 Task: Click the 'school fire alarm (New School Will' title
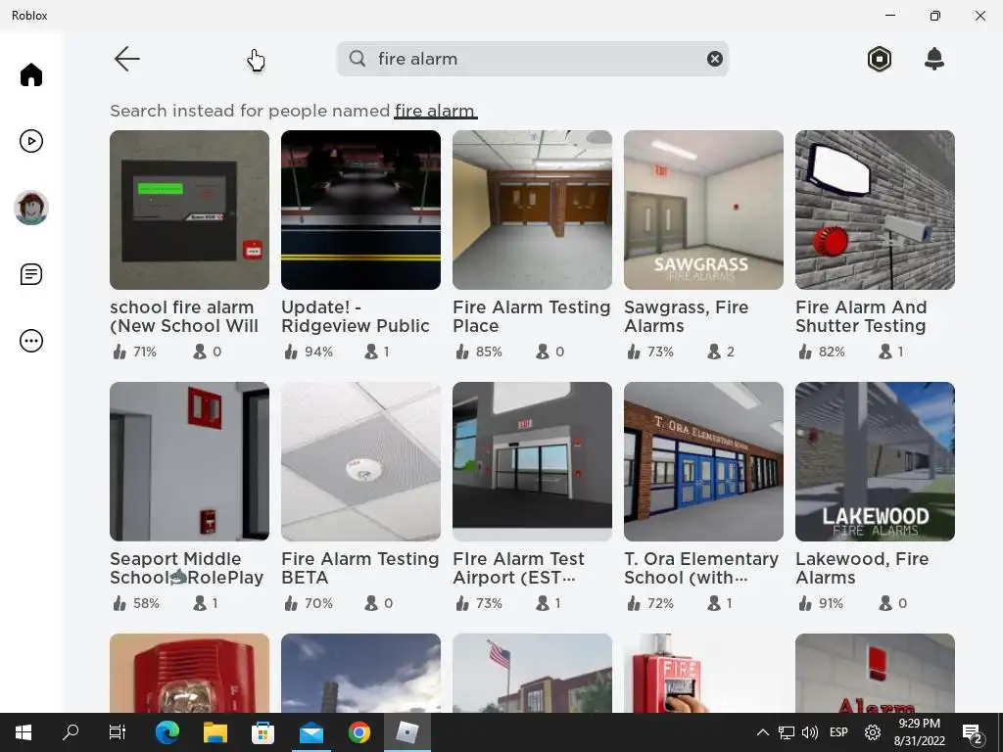pos(184,316)
